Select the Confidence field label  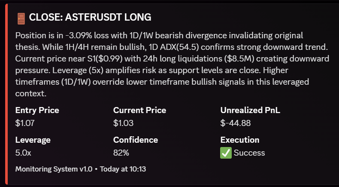[136, 140]
